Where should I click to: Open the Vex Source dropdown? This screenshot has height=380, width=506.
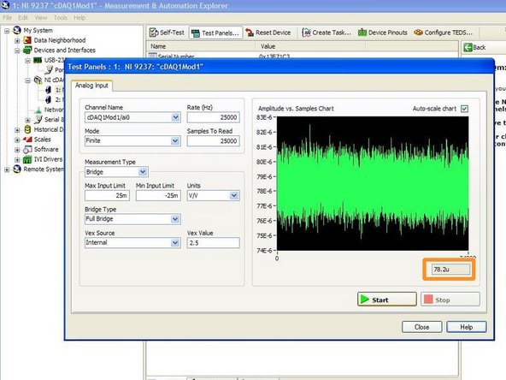pyautogui.click(x=175, y=243)
